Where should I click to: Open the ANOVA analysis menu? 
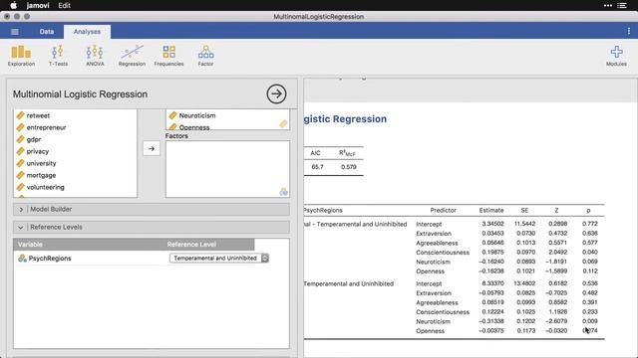(x=95, y=56)
